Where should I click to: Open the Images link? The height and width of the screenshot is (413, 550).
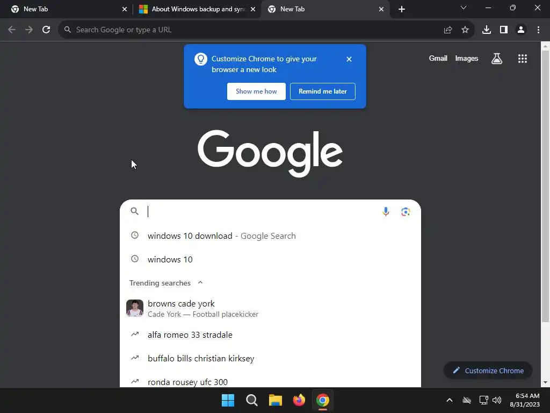[467, 58]
